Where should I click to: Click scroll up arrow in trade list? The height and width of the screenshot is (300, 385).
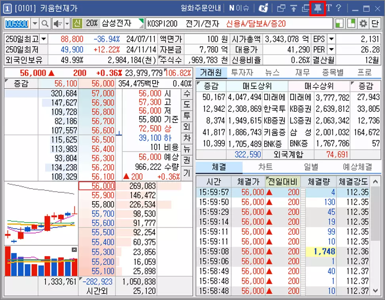tap(375, 181)
